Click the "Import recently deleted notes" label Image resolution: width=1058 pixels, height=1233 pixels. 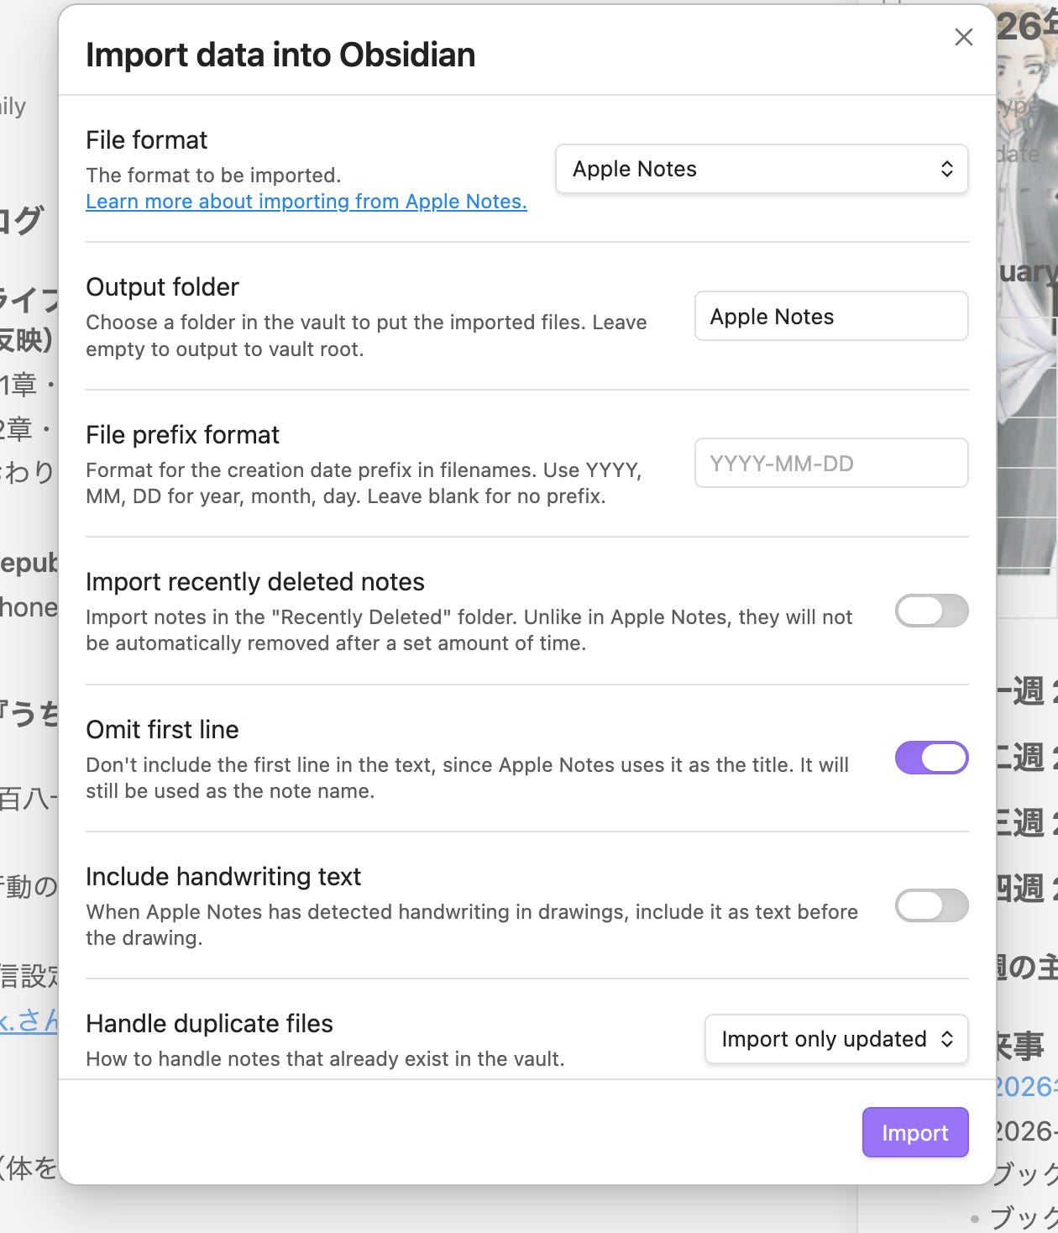pyautogui.click(x=255, y=582)
